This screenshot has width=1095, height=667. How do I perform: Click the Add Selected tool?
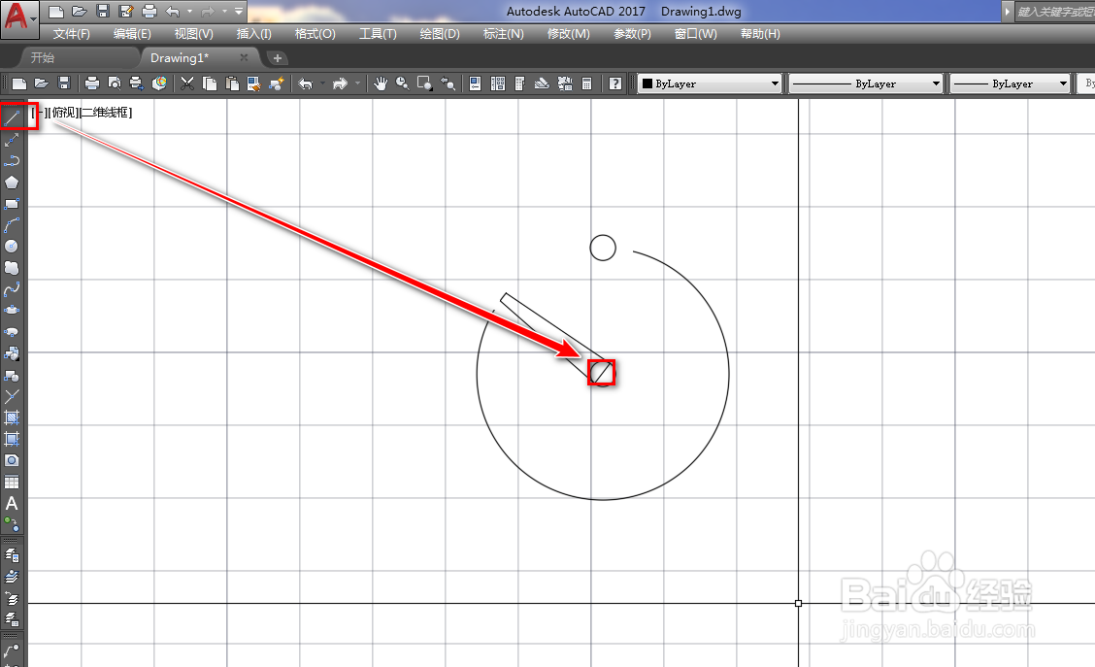pos(12,524)
